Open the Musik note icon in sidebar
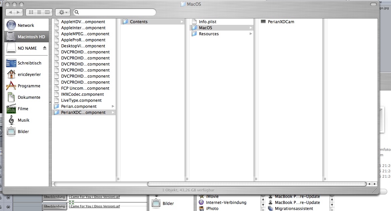This screenshot has height=211, width=391. 11,120
